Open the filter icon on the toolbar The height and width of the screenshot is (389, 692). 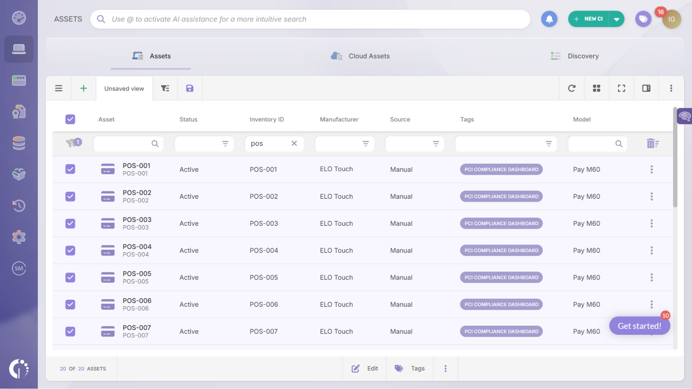tap(165, 89)
